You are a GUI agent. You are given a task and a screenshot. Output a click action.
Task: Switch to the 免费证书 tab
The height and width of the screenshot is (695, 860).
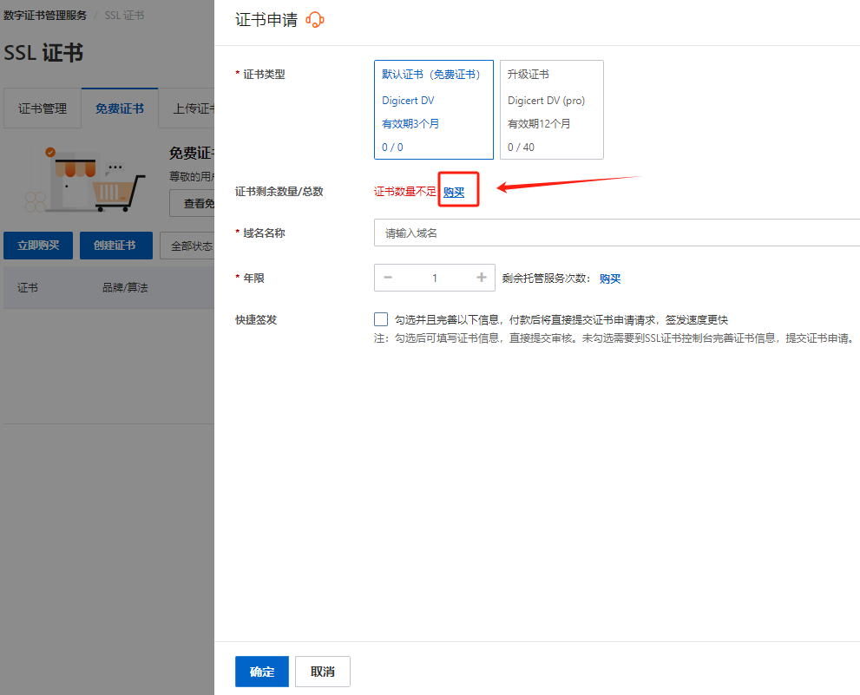[120, 108]
